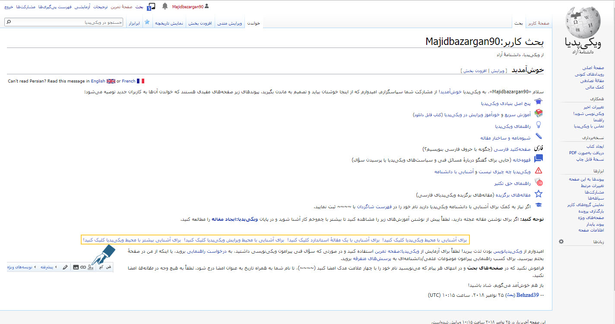Click ویرایش link next to خوش‌آمدید heading
Image resolution: width=615 pixels, height=324 pixels.
tap(498, 70)
